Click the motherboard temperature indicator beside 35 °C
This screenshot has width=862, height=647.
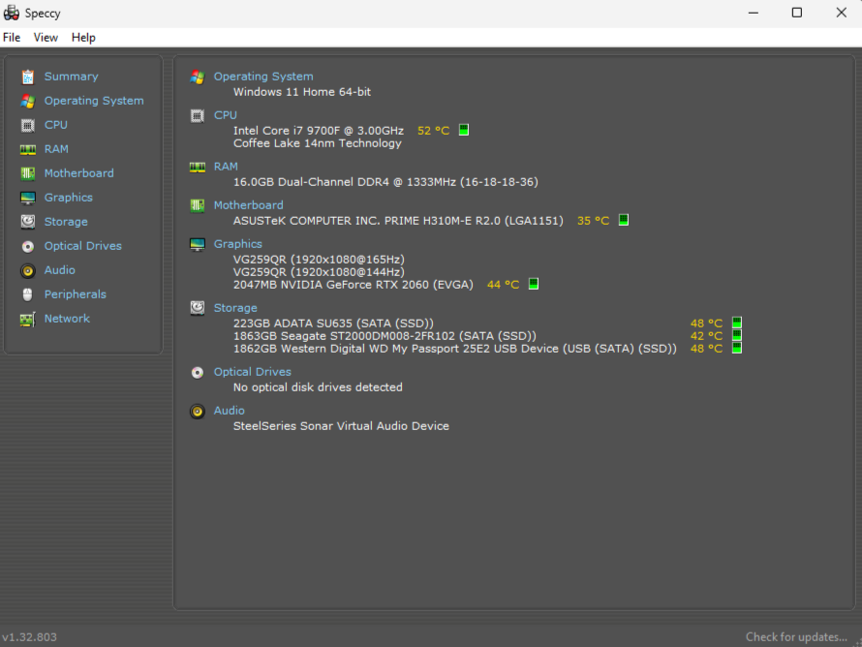[624, 220]
